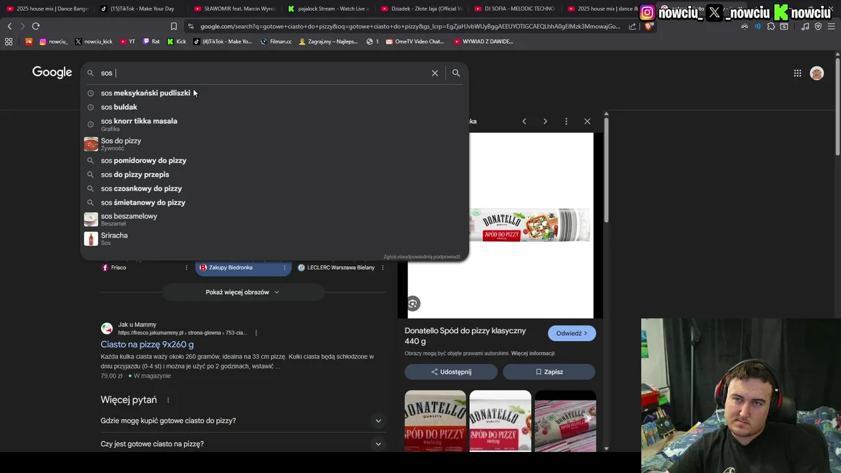Image resolution: width=841 pixels, height=473 pixels.
Task: Switch to SŁAWOMIR feat. Marcin tab
Action: pyautogui.click(x=235, y=9)
